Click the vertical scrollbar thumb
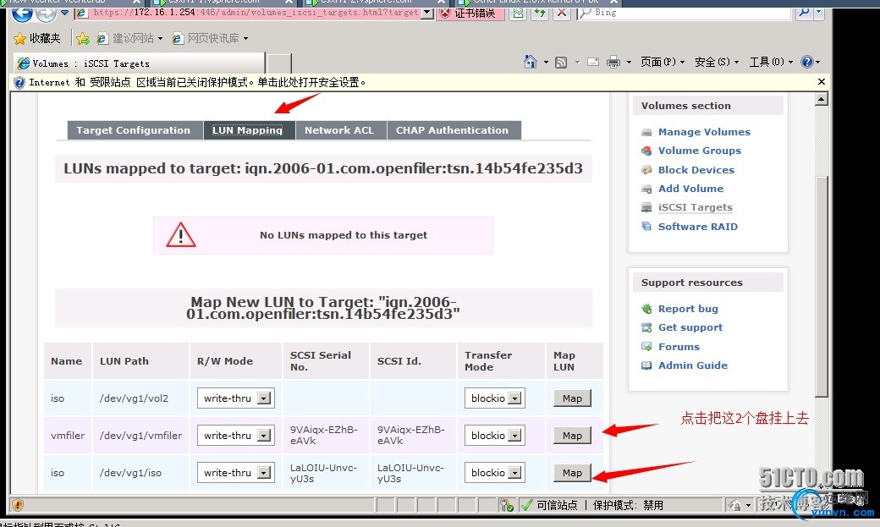This screenshot has height=527, width=880. pos(822,286)
